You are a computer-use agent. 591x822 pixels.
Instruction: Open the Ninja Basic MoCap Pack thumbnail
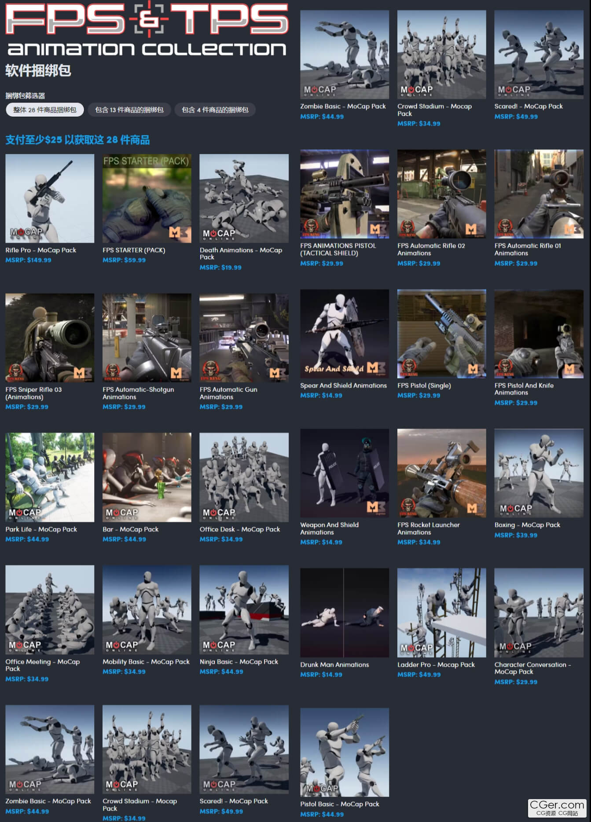tap(244, 609)
